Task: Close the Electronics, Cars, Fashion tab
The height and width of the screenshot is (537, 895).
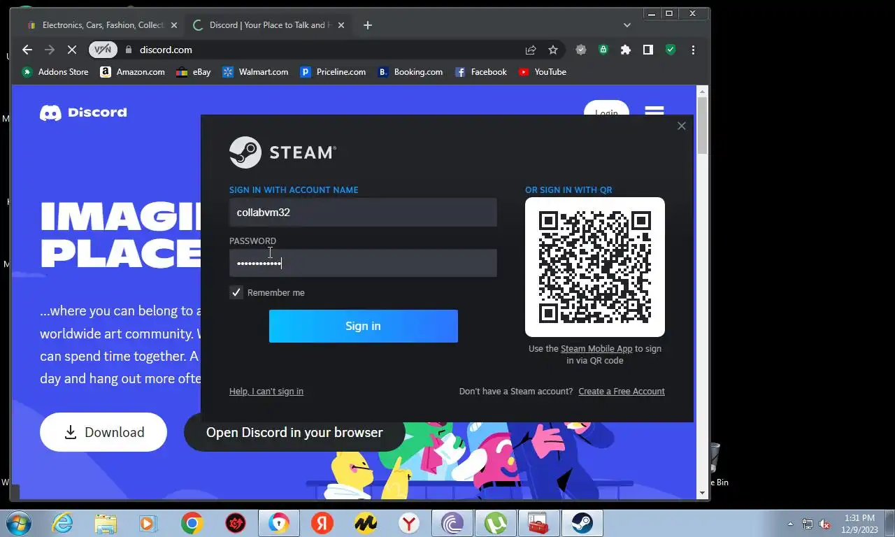Action: pyautogui.click(x=174, y=25)
